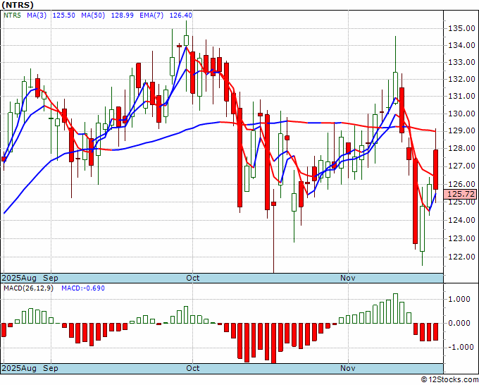The height and width of the screenshot is (385, 479).
Task: Click the MA(50) legend label
Action: tap(93, 16)
